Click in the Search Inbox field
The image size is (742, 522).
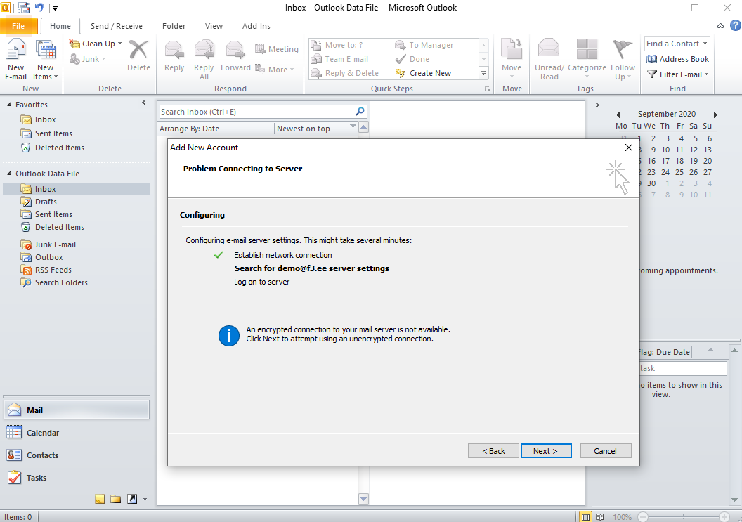click(x=257, y=112)
